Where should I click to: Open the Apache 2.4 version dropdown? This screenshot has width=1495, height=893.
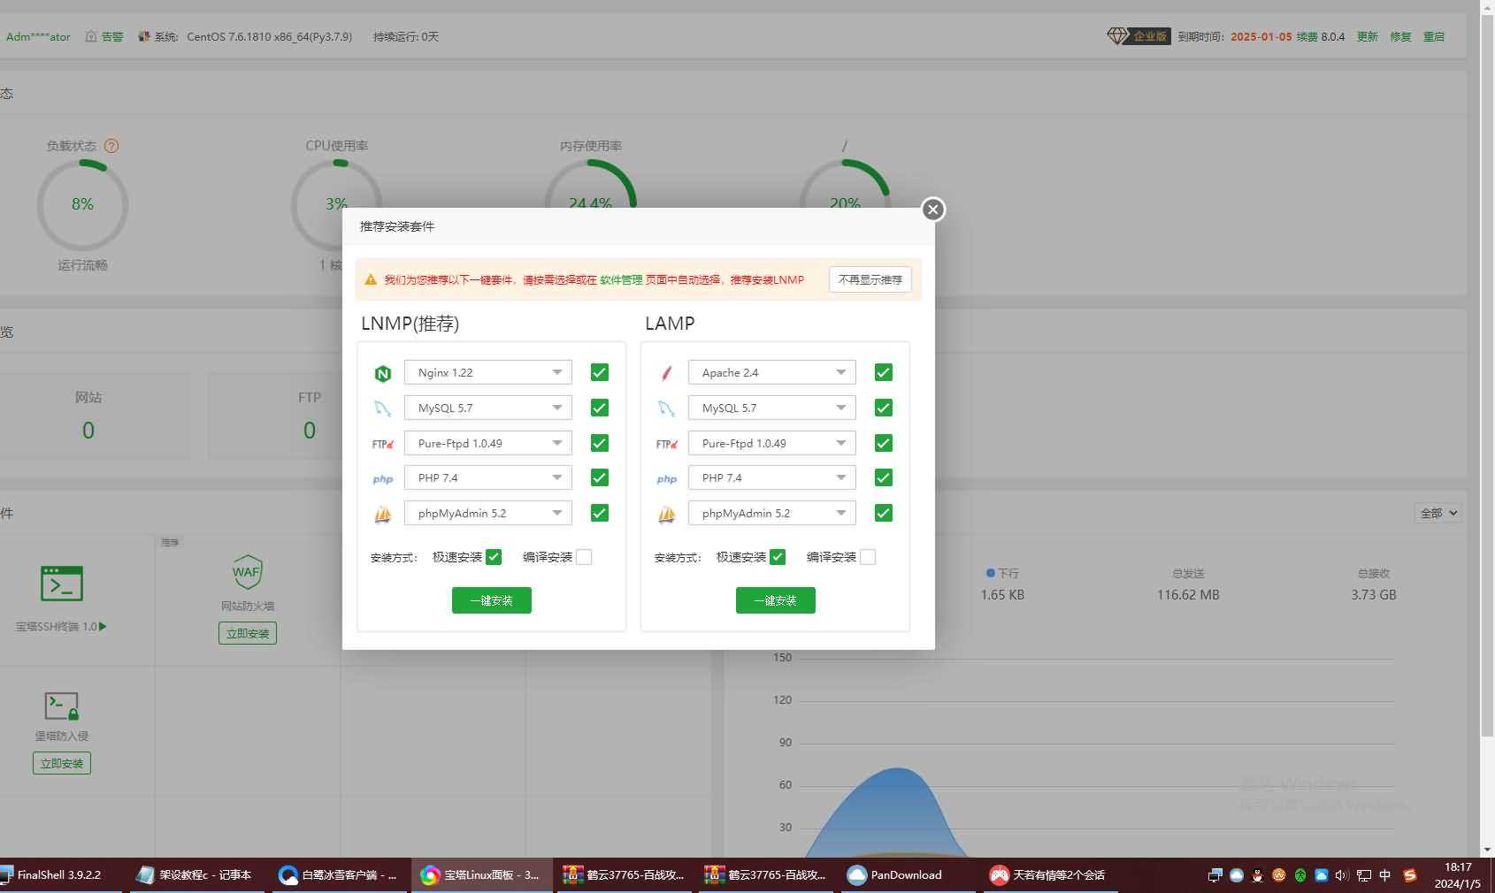pyautogui.click(x=772, y=372)
